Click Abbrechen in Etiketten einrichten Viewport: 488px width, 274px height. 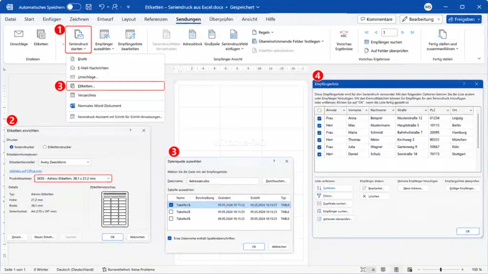coord(137,237)
